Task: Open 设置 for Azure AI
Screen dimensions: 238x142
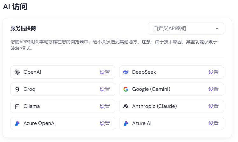Action: coord(214,123)
